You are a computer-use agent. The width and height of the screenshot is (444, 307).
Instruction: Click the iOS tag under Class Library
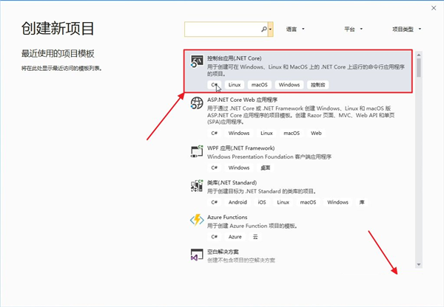(x=262, y=202)
